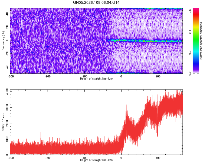
Task: Click the SNR plot 'Height of straight line (km)' label
Action: coord(96,160)
